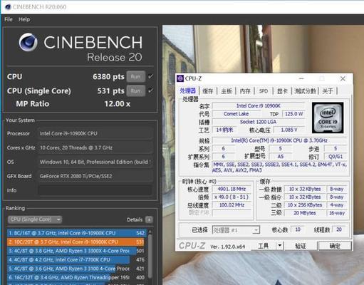Click the core count value 10 in CPU-Z
364x285 pixels.
coord(298,229)
